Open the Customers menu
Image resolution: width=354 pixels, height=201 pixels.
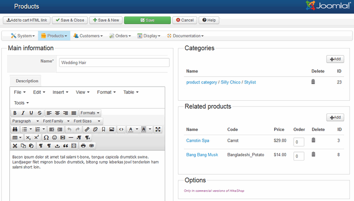[x=88, y=36]
